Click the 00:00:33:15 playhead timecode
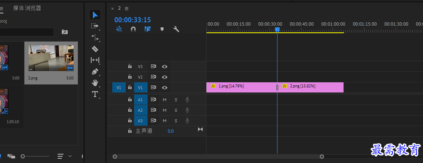423x163 pixels. click(x=132, y=20)
